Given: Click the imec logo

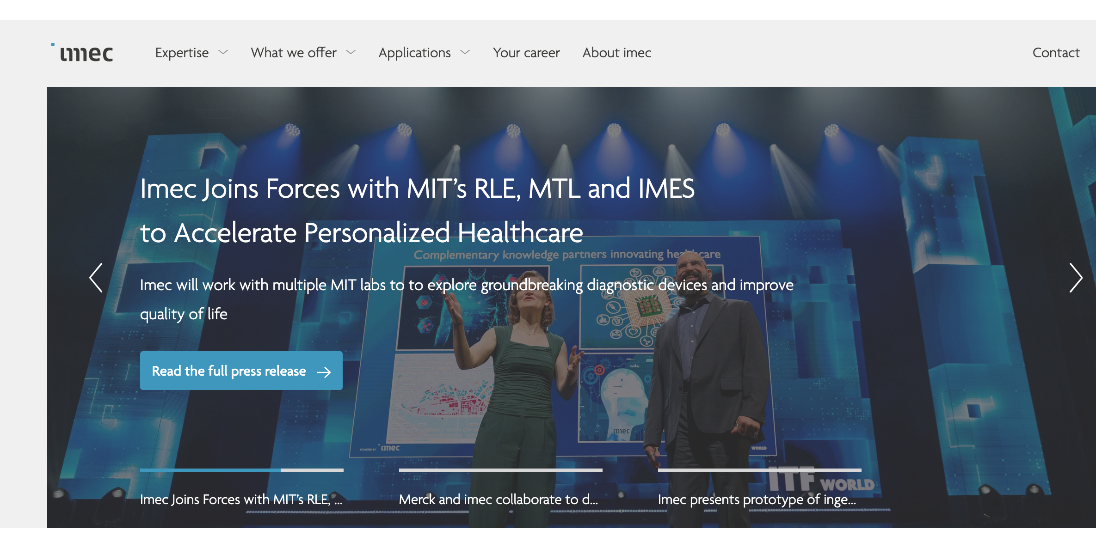Looking at the screenshot, I should pos(82,52).
